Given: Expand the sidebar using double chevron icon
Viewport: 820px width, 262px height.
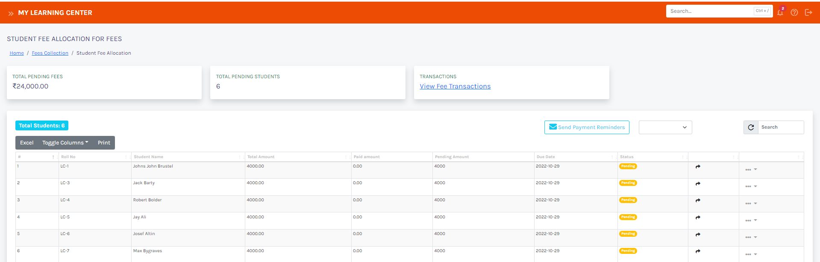Looking at the screenshot, I should (11, 13).
